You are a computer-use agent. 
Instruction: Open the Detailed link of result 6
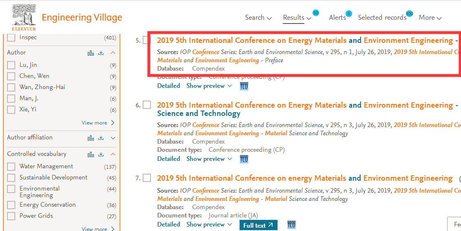coord(169,159)
